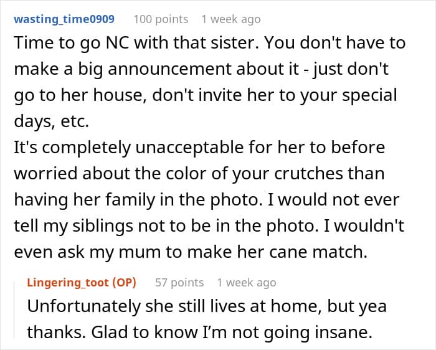
Task: Click the line 'go to her house, don't invite'
Action: point(206,95)
